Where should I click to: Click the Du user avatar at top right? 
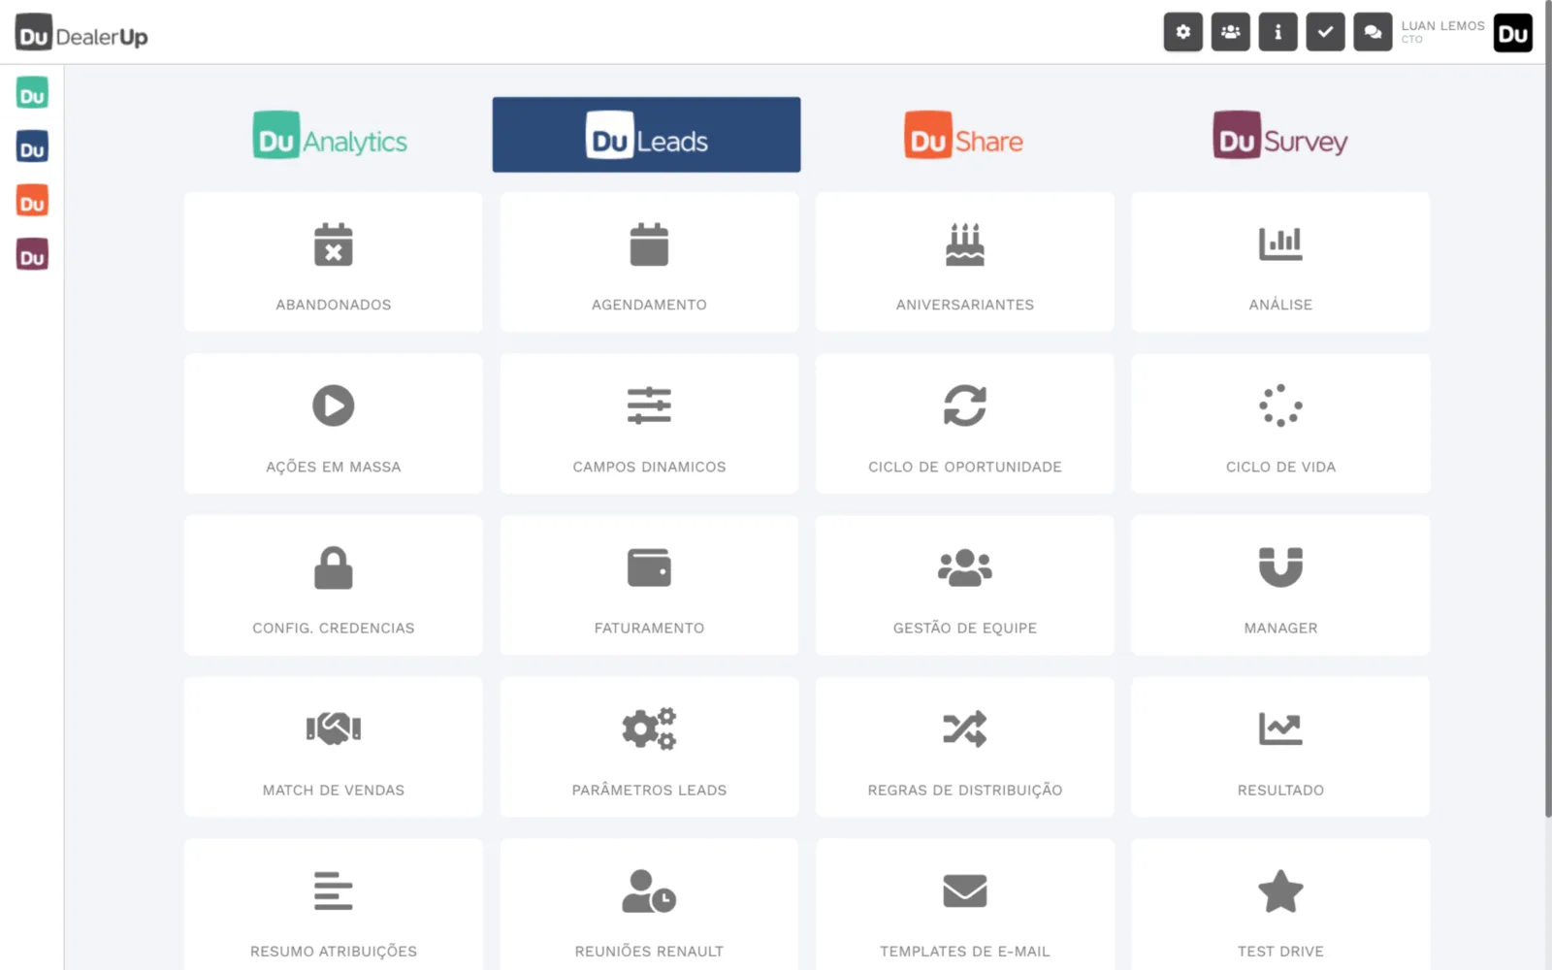(1512, 33)
